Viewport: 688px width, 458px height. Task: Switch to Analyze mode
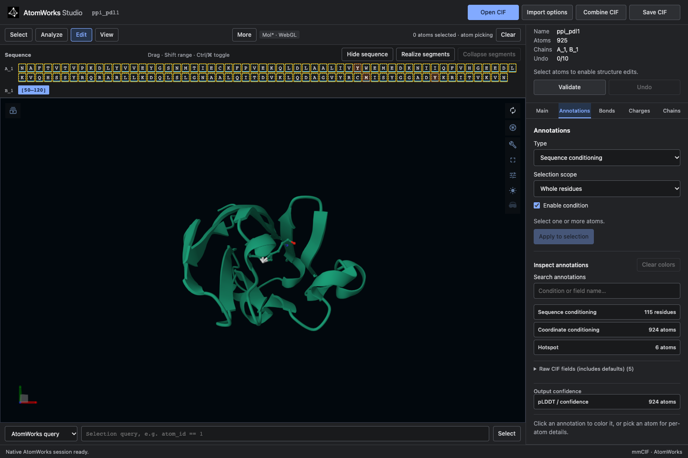click(52, 35)
